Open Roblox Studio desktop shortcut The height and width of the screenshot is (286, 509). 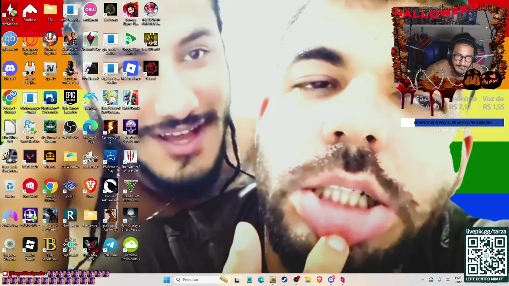click(x=30, y=249)
